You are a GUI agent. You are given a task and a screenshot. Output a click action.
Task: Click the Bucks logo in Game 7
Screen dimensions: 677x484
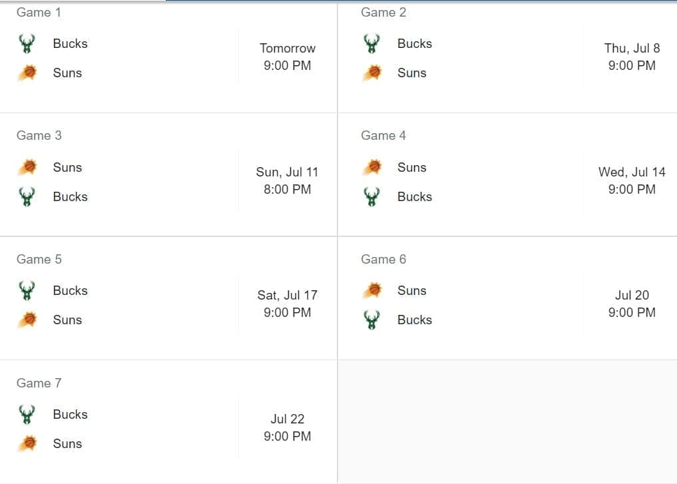click(27, 414)
